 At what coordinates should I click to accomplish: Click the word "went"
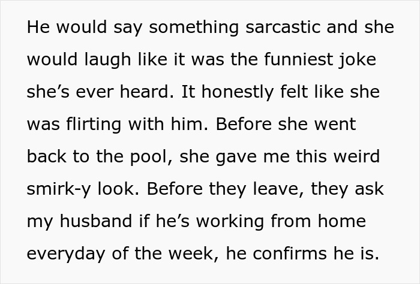(x=332, y=124)
